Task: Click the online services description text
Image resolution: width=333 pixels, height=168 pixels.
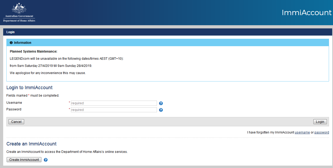Action: (x=67, y=152)
